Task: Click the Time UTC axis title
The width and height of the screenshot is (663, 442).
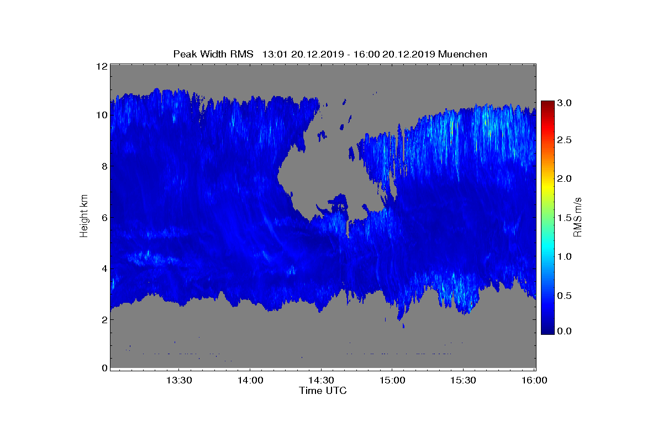Action: click(323, 391)
